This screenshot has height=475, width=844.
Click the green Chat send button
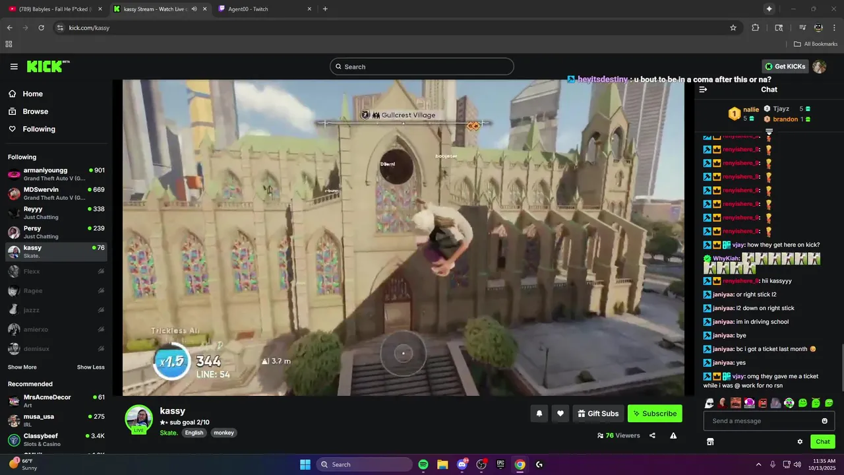(x=823, y=441)
